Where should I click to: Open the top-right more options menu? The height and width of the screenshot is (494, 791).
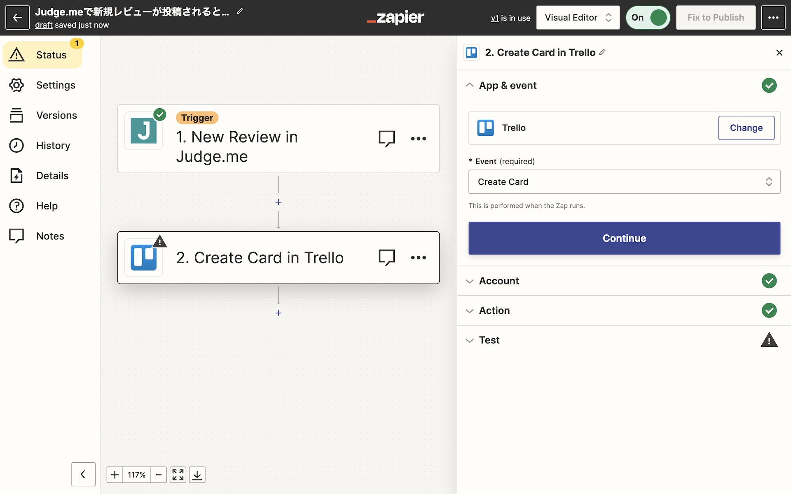773,18
